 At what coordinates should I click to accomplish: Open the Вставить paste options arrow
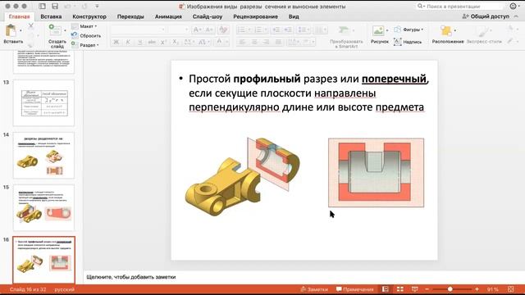[21, 30]
